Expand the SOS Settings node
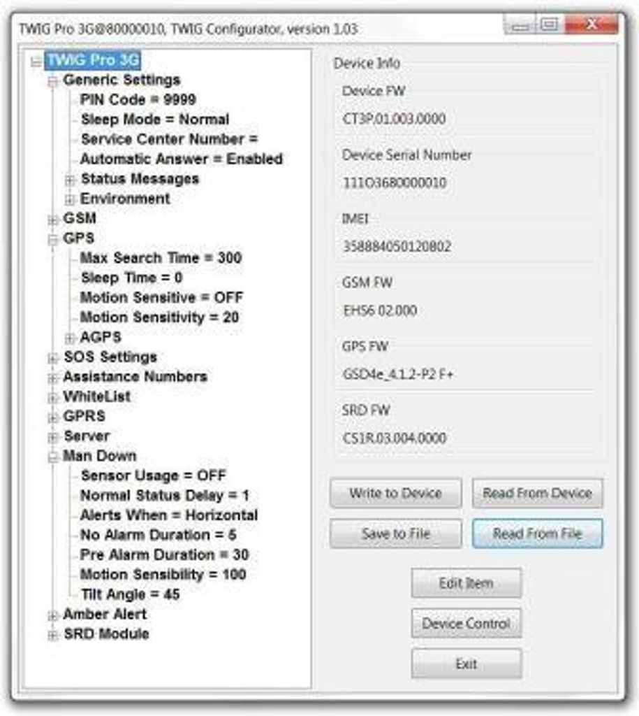Viewport: 639px width, 716px height. click(x=53, y=358)
